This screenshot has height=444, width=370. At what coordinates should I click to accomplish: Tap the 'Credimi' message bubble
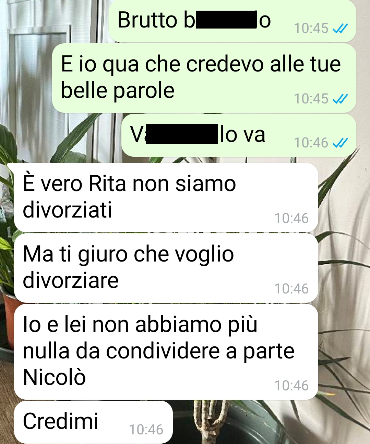93,422
